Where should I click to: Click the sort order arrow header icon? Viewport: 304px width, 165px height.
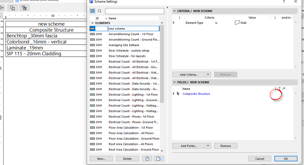coord(275,89)
